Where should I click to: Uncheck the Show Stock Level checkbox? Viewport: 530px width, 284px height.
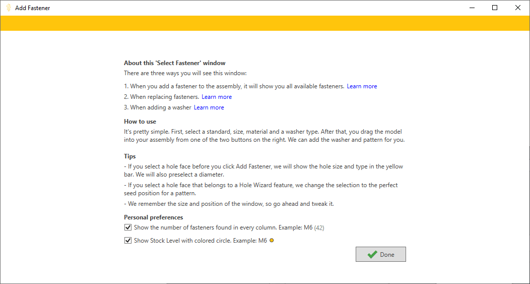click(x=128, y=241)
